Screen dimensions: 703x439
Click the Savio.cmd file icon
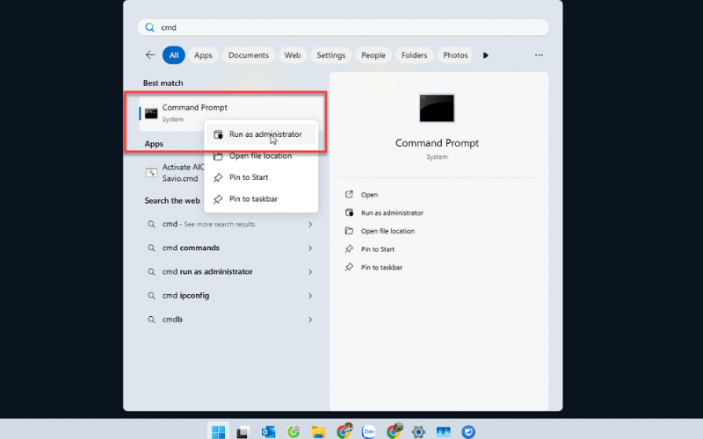pos(151,172)
